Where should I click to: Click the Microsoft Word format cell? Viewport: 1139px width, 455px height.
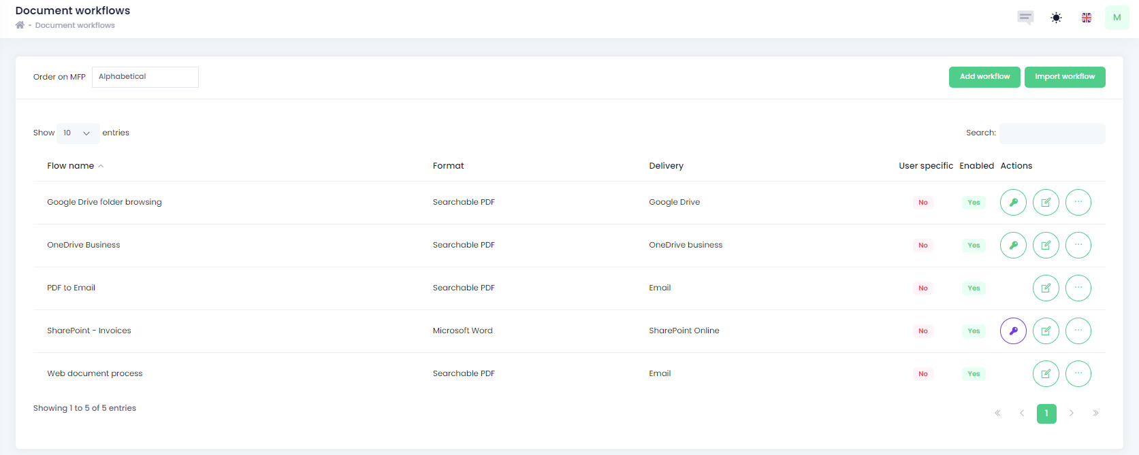(462, 331)
